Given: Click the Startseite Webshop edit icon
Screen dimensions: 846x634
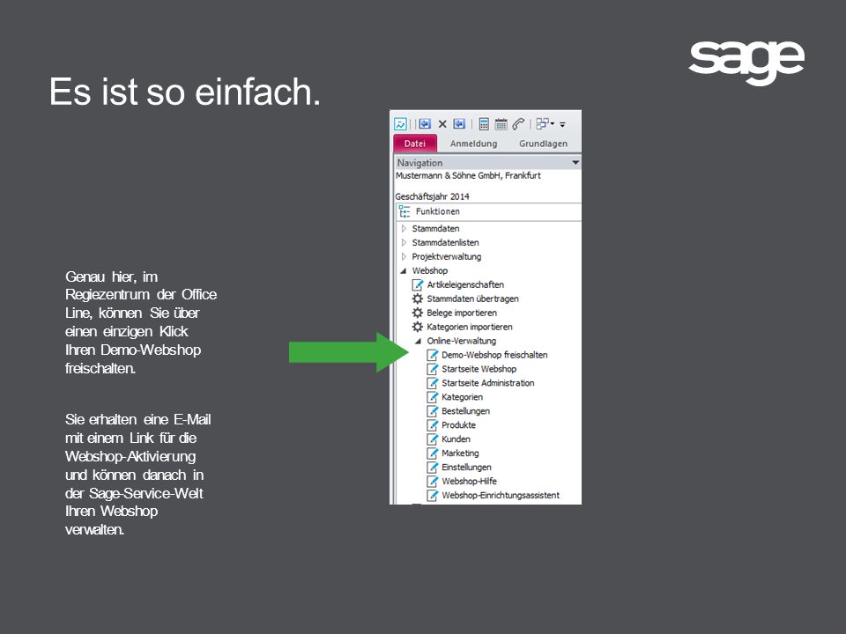Looking at the screenshot, I should tap(432, 369).
